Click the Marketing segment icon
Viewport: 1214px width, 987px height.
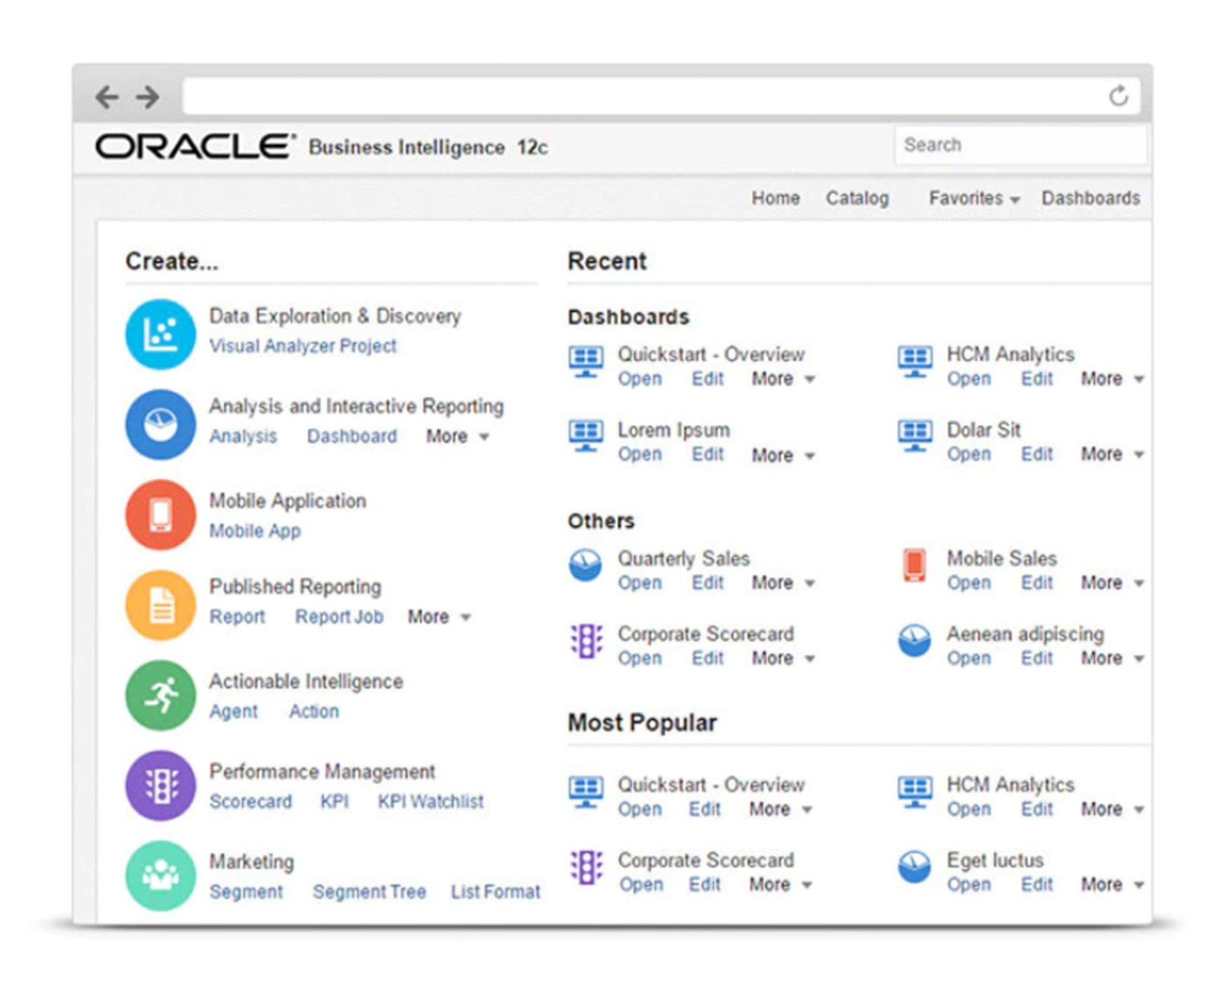159,875
